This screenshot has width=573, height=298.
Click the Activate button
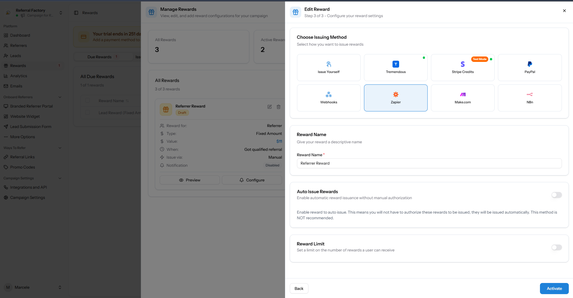(x=554, y=288)
